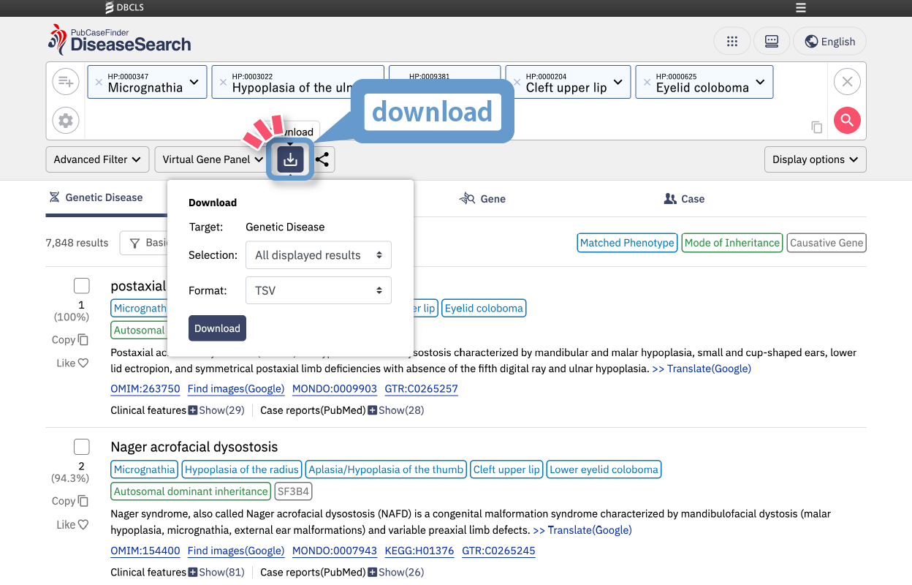Screen dimensions: 912x585
Task: Click the add phenotype list icon
Action: tap(66, 81)
